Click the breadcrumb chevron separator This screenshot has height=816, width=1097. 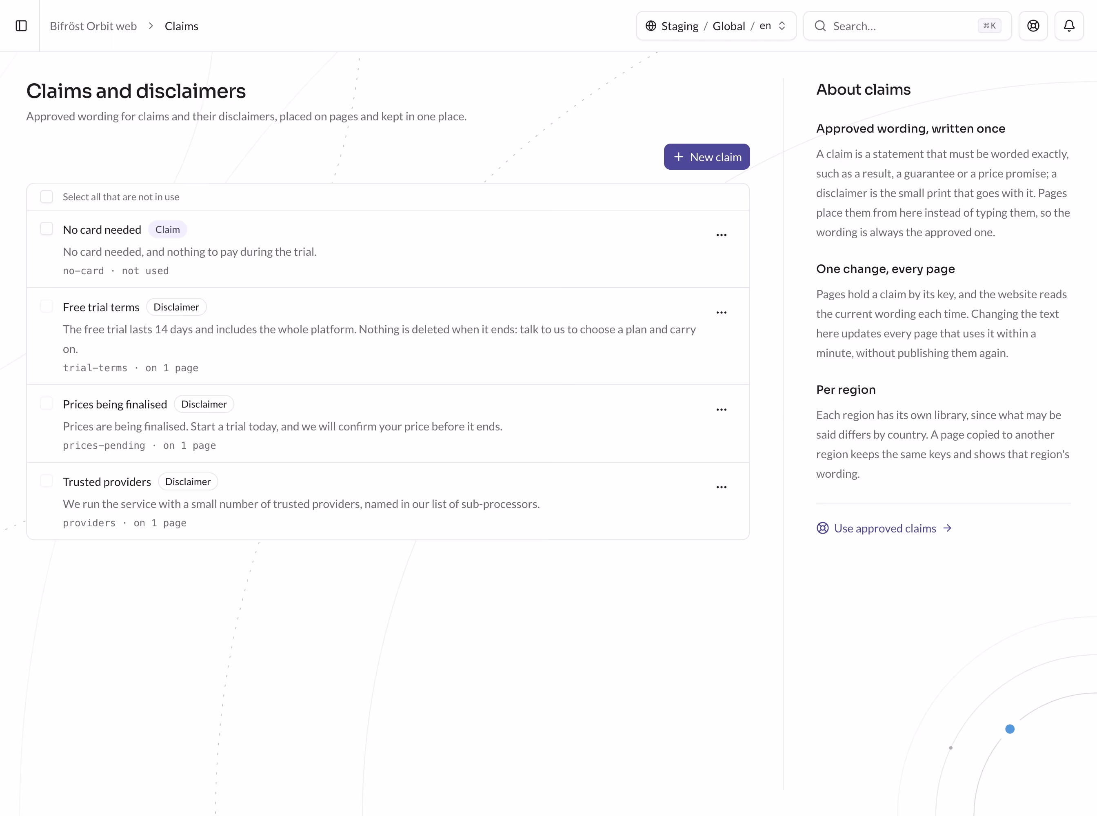(151, 26)
